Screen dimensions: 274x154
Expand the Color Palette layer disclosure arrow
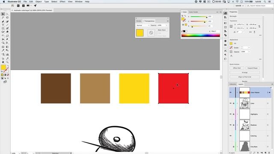(237, 92)
